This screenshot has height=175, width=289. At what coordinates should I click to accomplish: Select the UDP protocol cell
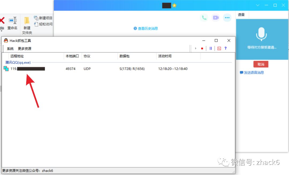click(x=87, y=69)
